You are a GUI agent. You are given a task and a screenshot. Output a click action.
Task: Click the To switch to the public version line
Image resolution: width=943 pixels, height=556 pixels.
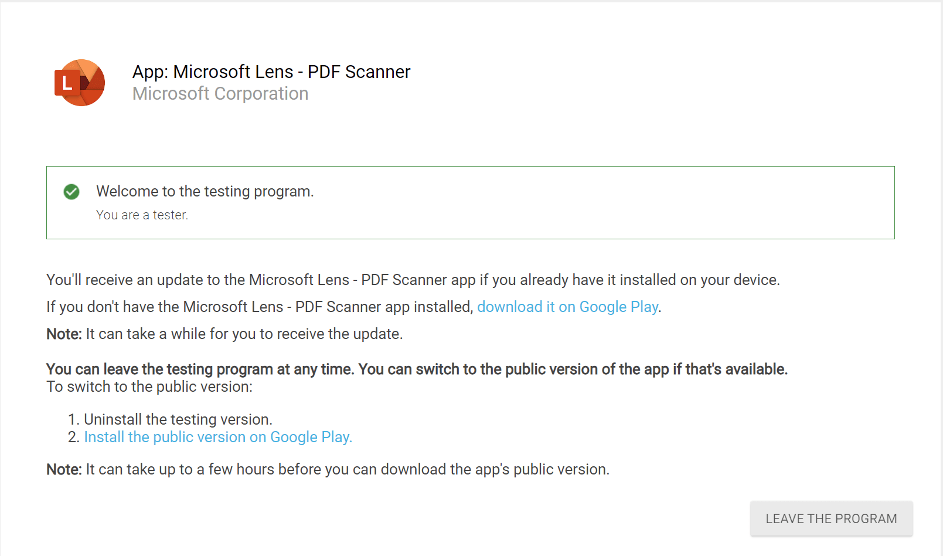point(149,387)
